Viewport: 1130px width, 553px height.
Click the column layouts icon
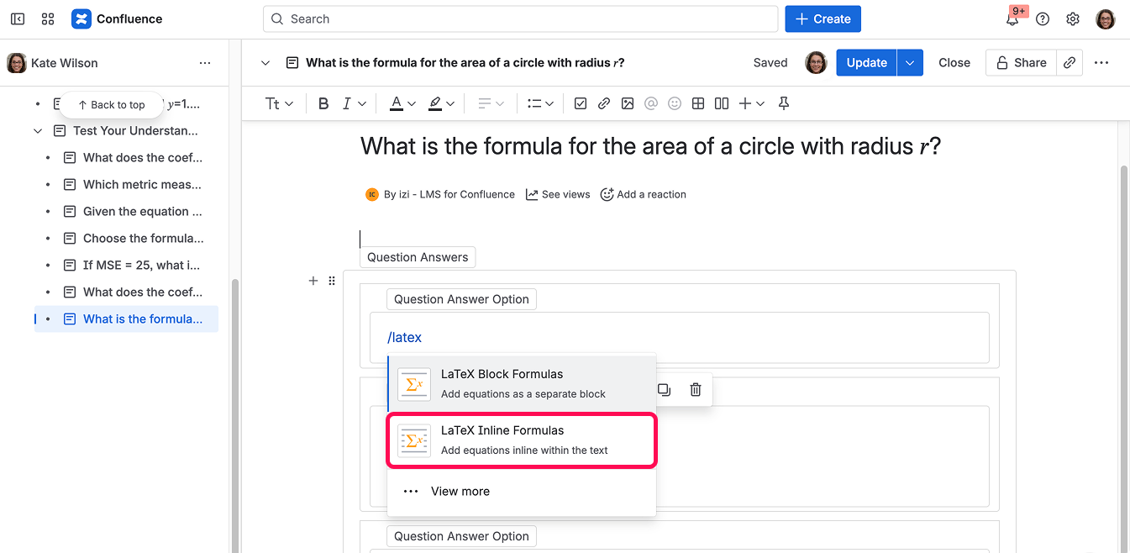click(721, 103)
